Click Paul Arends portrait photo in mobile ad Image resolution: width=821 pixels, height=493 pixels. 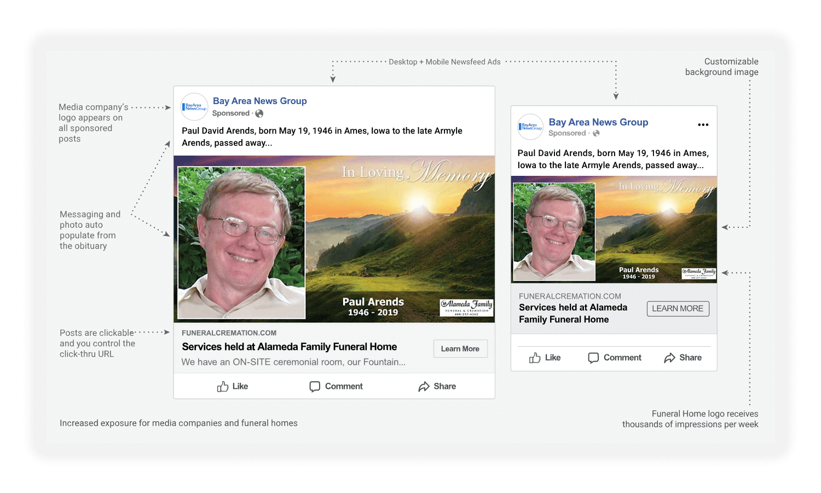click(554, 232)
